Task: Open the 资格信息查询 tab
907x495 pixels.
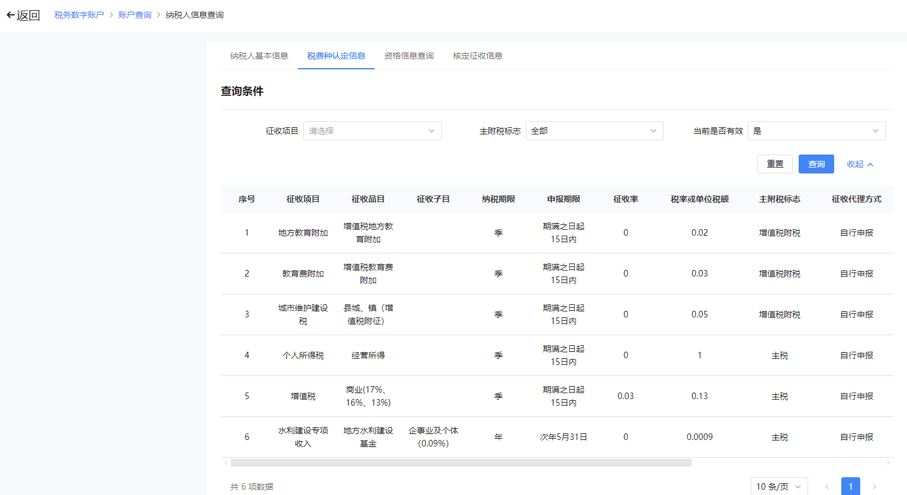Action: [409, 56]
